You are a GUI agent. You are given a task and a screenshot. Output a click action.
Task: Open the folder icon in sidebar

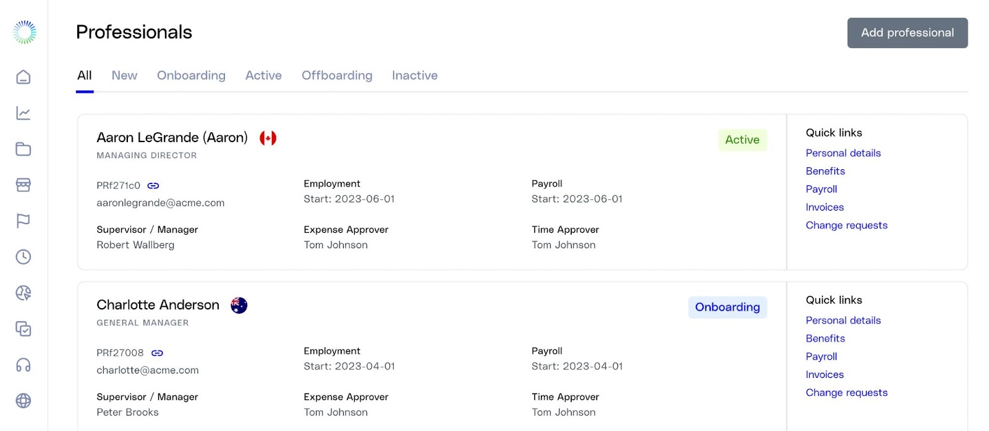pyautogui.click(x=23, y=149)
